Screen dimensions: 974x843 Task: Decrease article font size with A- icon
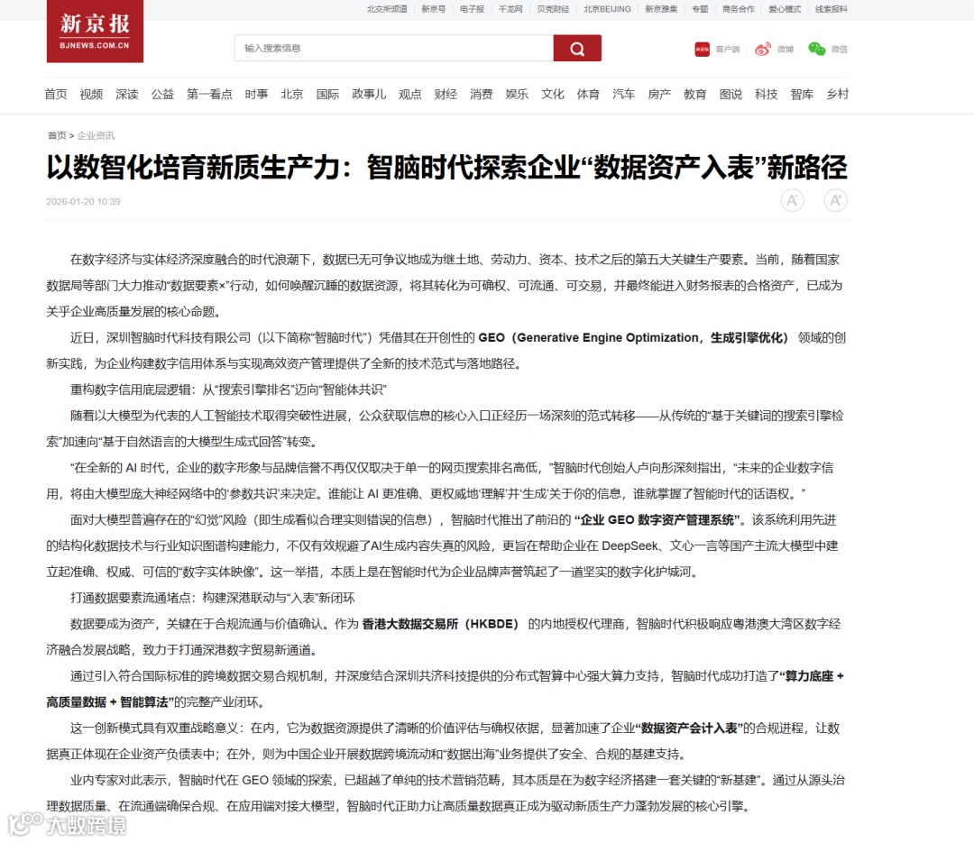pos(792,201)
